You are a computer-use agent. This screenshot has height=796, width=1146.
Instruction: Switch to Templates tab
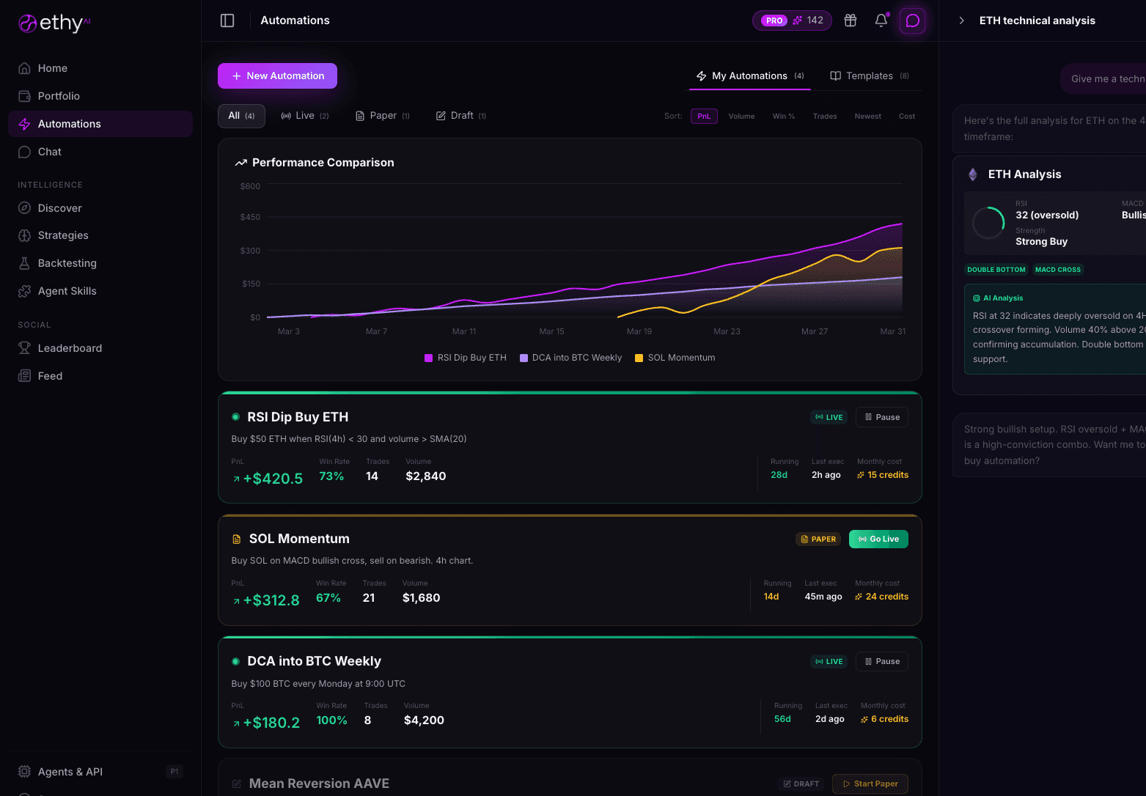870,76
